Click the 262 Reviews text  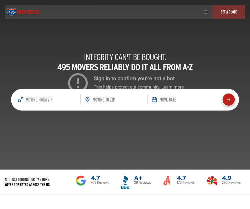coord(231,183)
